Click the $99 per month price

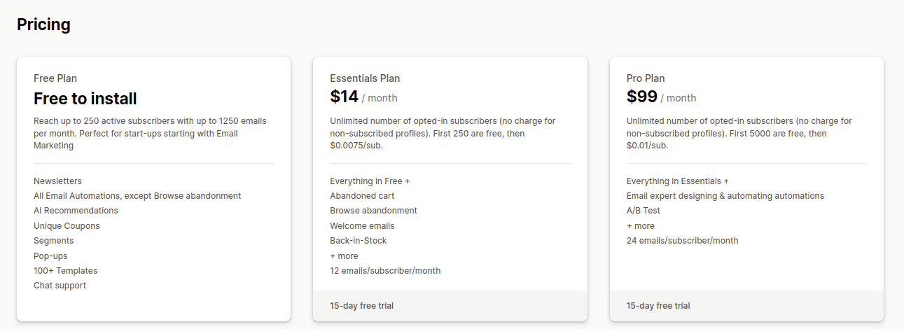tap(661, 97)
